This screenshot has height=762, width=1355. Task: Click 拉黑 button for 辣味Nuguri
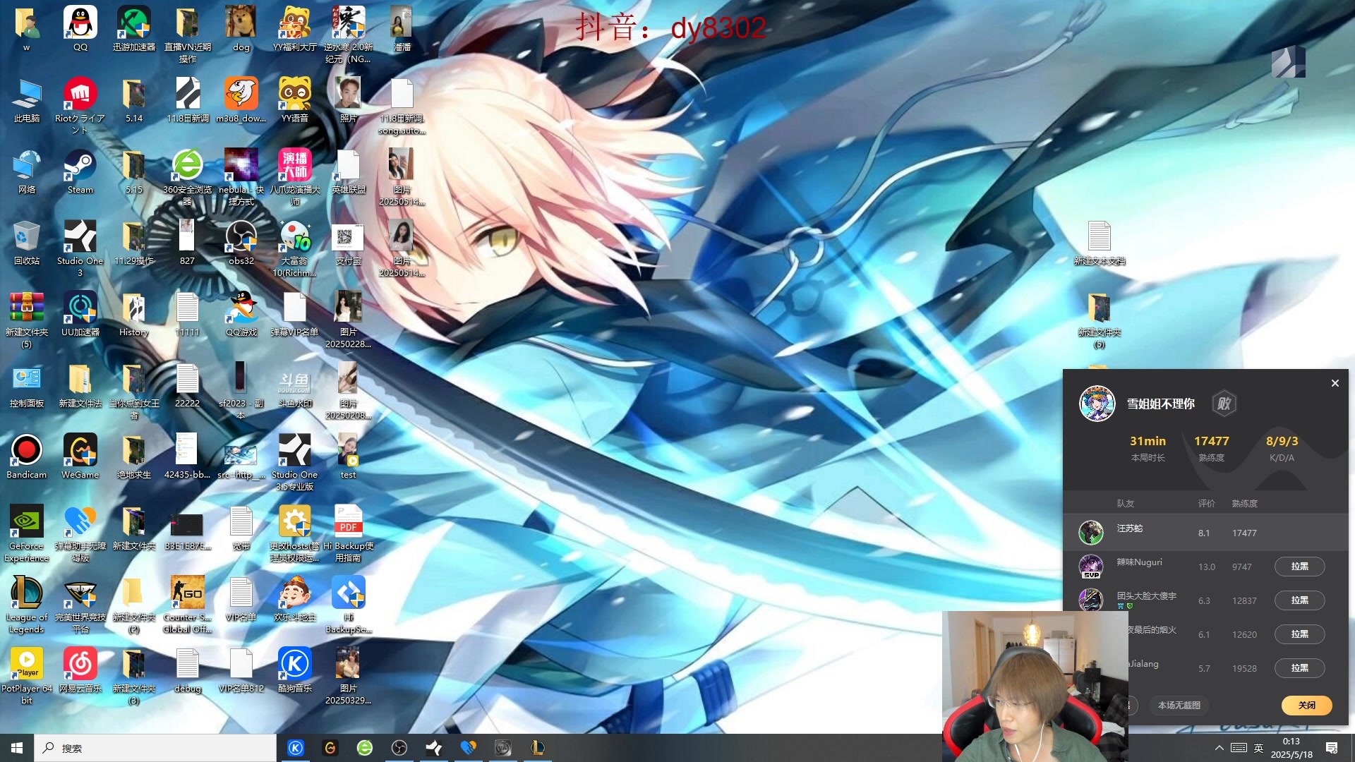[1299, 567]
